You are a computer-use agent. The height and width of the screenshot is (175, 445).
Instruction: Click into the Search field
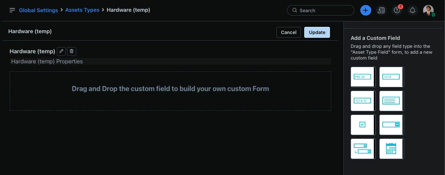(x=321, y=10)
